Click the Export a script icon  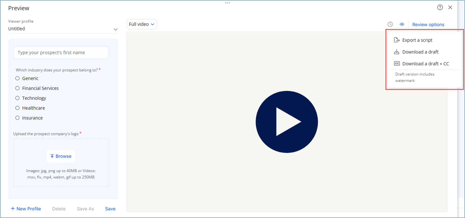[x=397, y=40]
